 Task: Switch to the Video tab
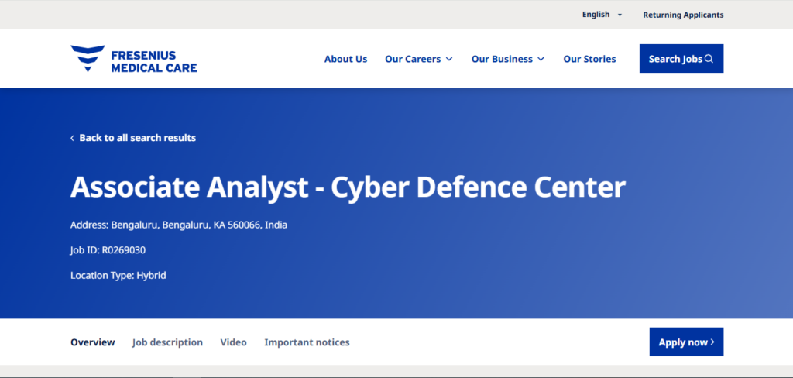tap(234, 342)
